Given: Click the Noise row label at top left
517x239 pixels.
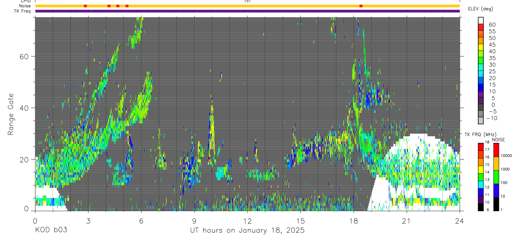Looking at the screenshot, I should click(x=25, y=6).
